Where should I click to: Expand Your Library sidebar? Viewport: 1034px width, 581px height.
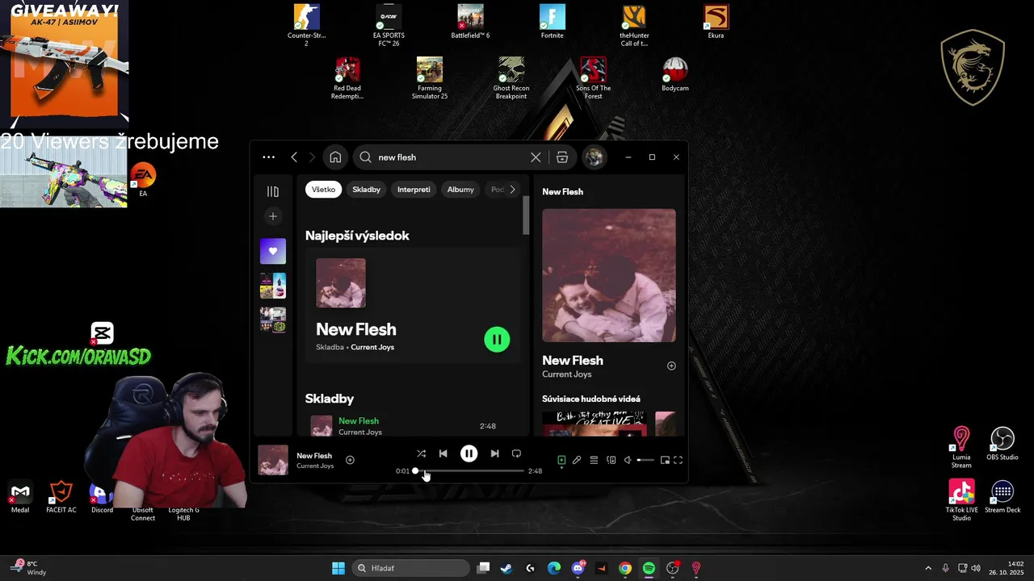(x=273, y=191)
